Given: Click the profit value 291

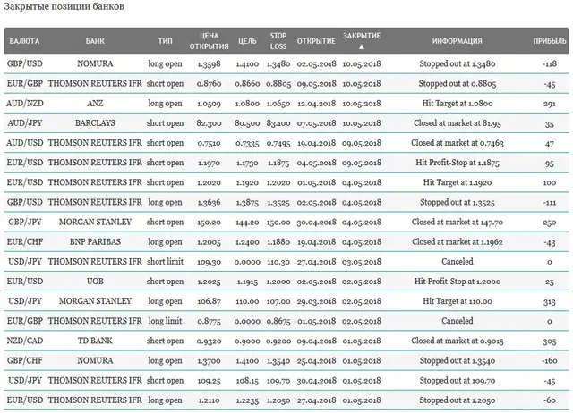Looking at the screenshot, I should [x=550, y=104].
